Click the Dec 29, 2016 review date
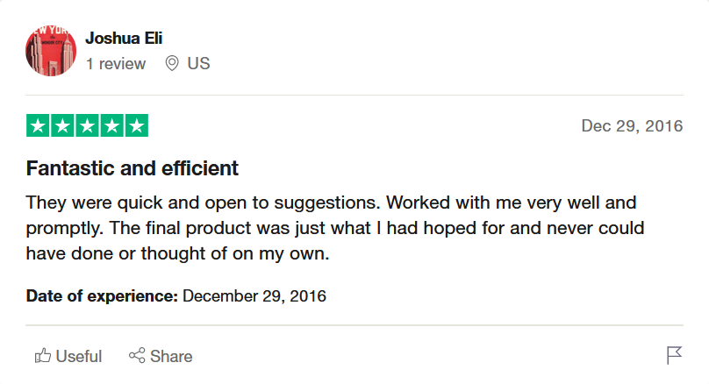709x384 pixels. pos(632,125)
